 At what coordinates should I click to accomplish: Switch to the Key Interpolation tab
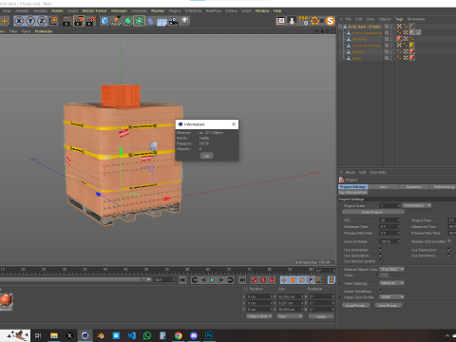[353, 192]
